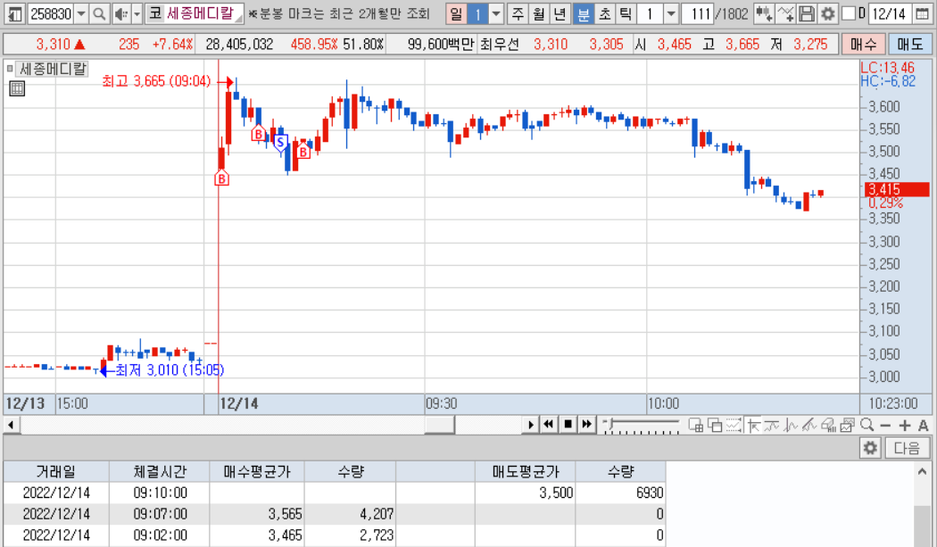937x547 pixels.
Task: Stop chart replay
Action: [568, 425]
